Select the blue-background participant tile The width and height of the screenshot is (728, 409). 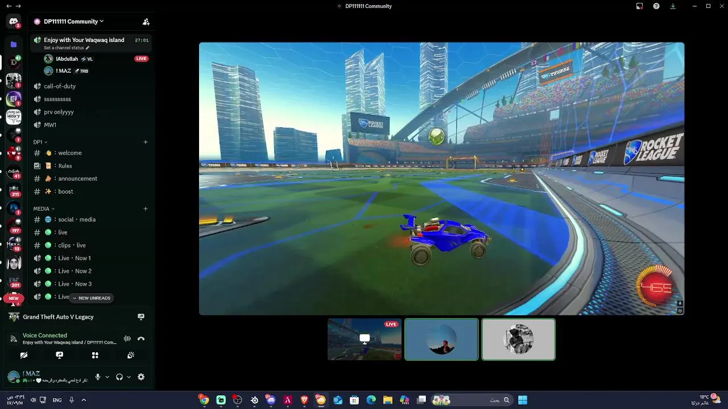click(441, 339)
